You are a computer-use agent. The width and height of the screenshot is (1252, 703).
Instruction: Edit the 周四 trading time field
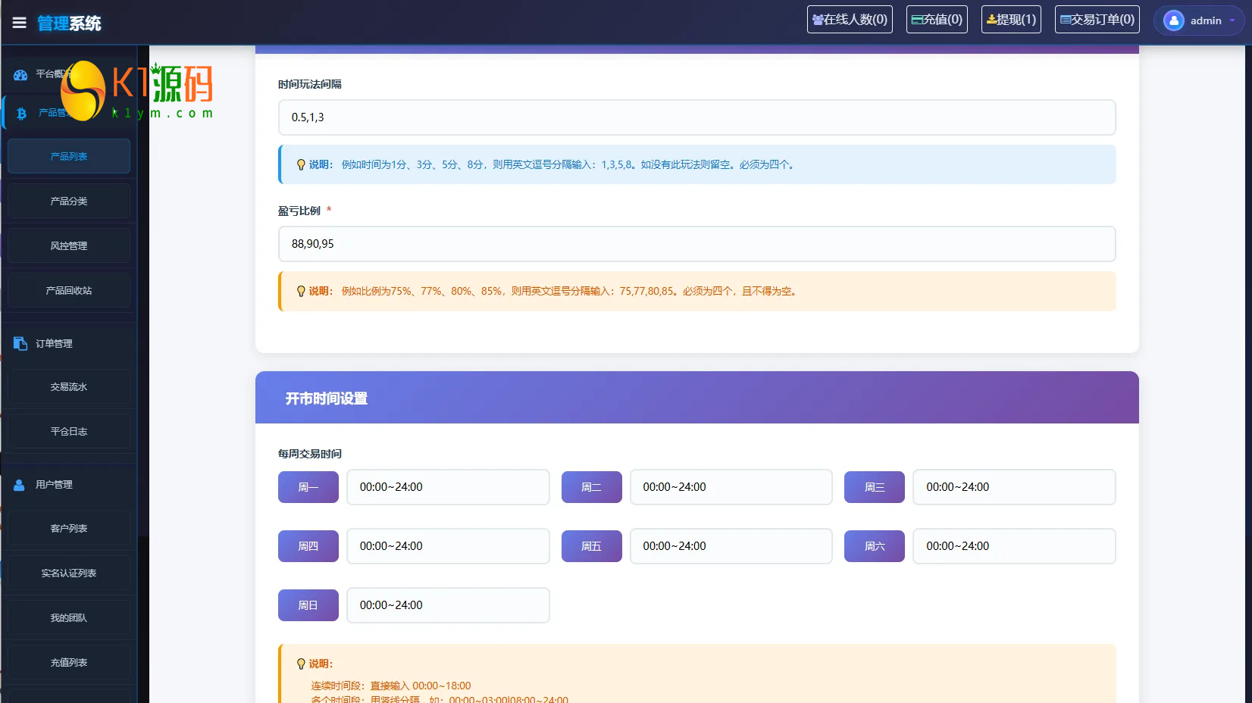click(x=448, y=546)
